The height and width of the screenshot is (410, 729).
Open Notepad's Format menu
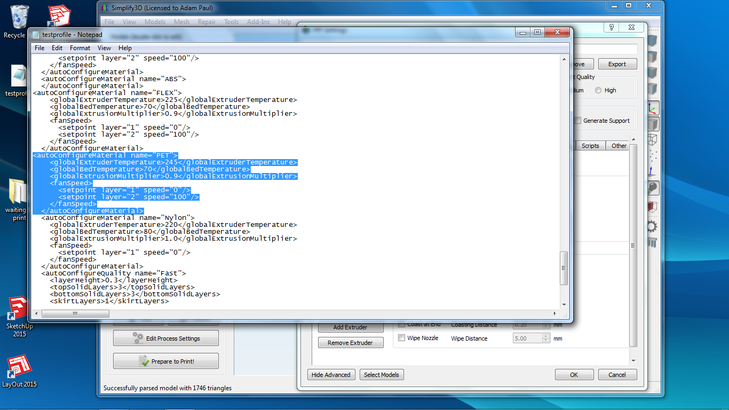(x=80, y=48)
